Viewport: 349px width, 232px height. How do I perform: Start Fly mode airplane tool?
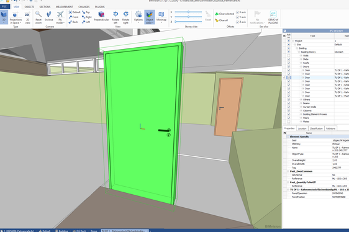tap(60, 17)
